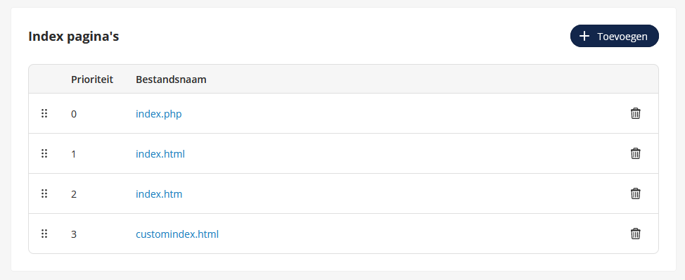
Task: Open customindex.html link
Action: (x=177, y=234)
